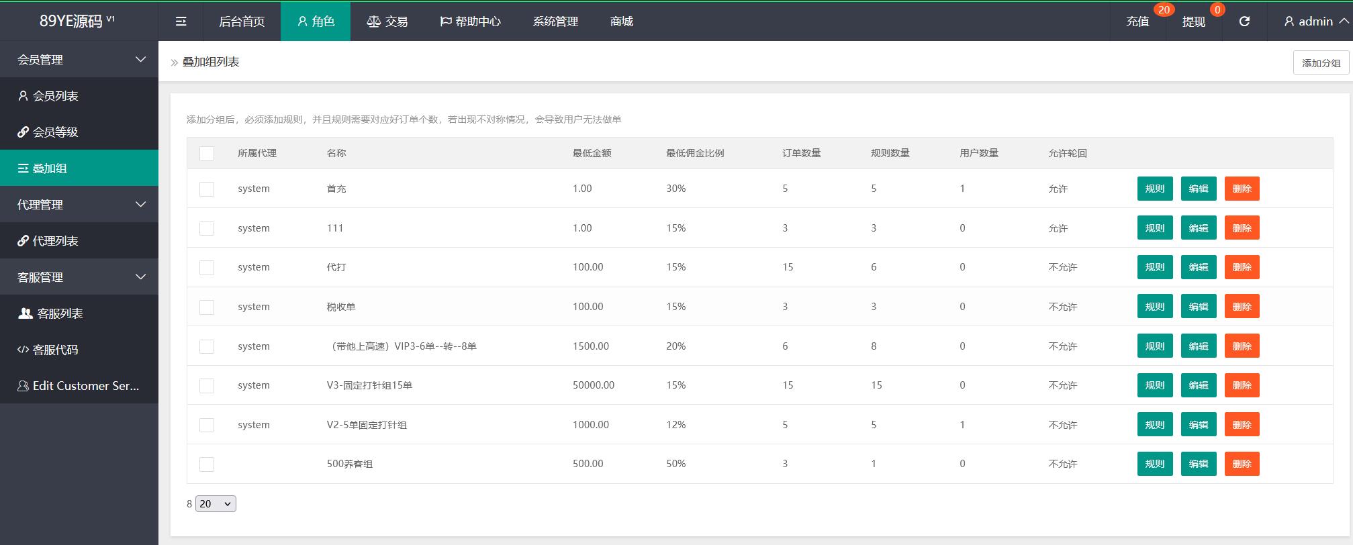Click the scales icon beside 交易
The width and height of the screenshot is (1353, 545).
[373, 21]
